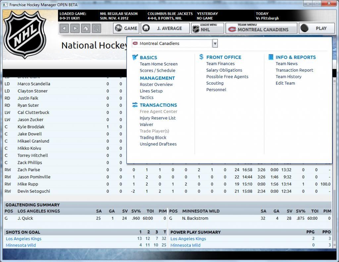Click the home navigation icon

86,28
